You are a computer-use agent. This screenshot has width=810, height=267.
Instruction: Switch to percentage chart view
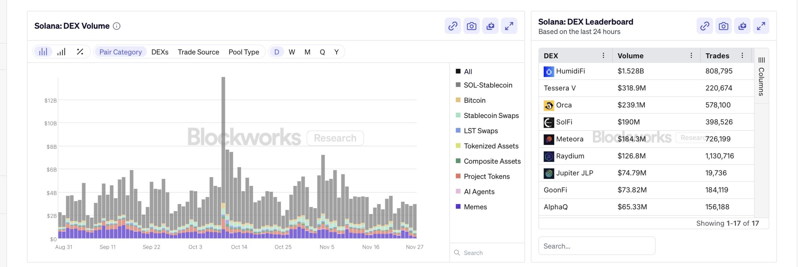(80, 52)
